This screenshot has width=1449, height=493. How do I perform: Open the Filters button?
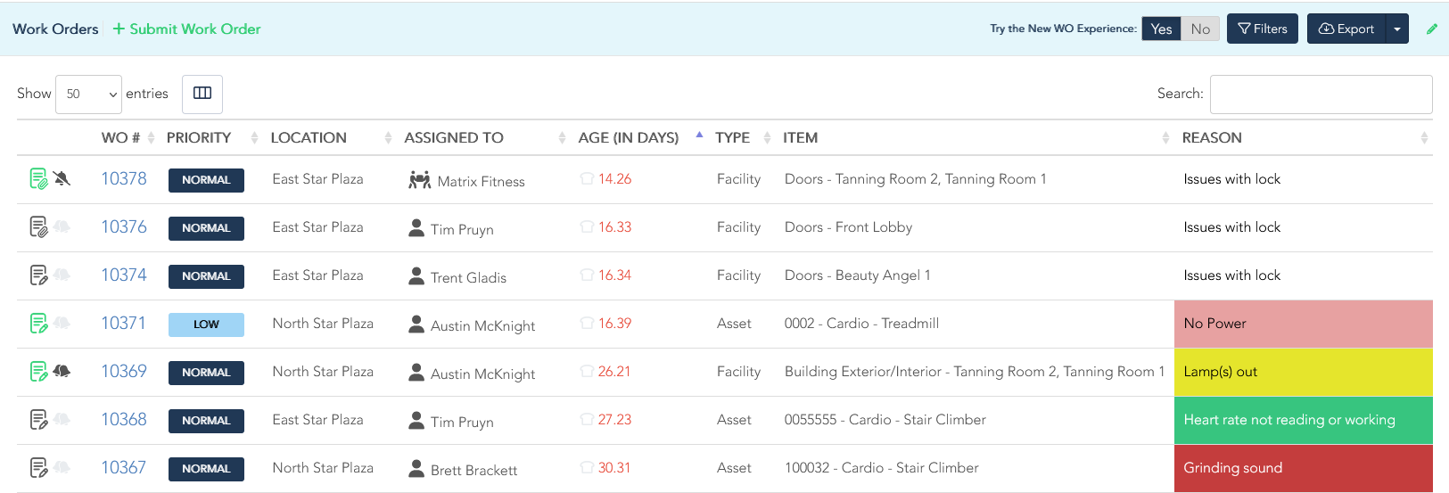pos(1262,29)
